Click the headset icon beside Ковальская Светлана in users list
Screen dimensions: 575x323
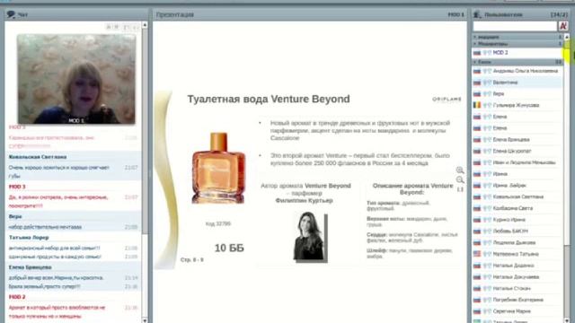[x=487, y=196]
